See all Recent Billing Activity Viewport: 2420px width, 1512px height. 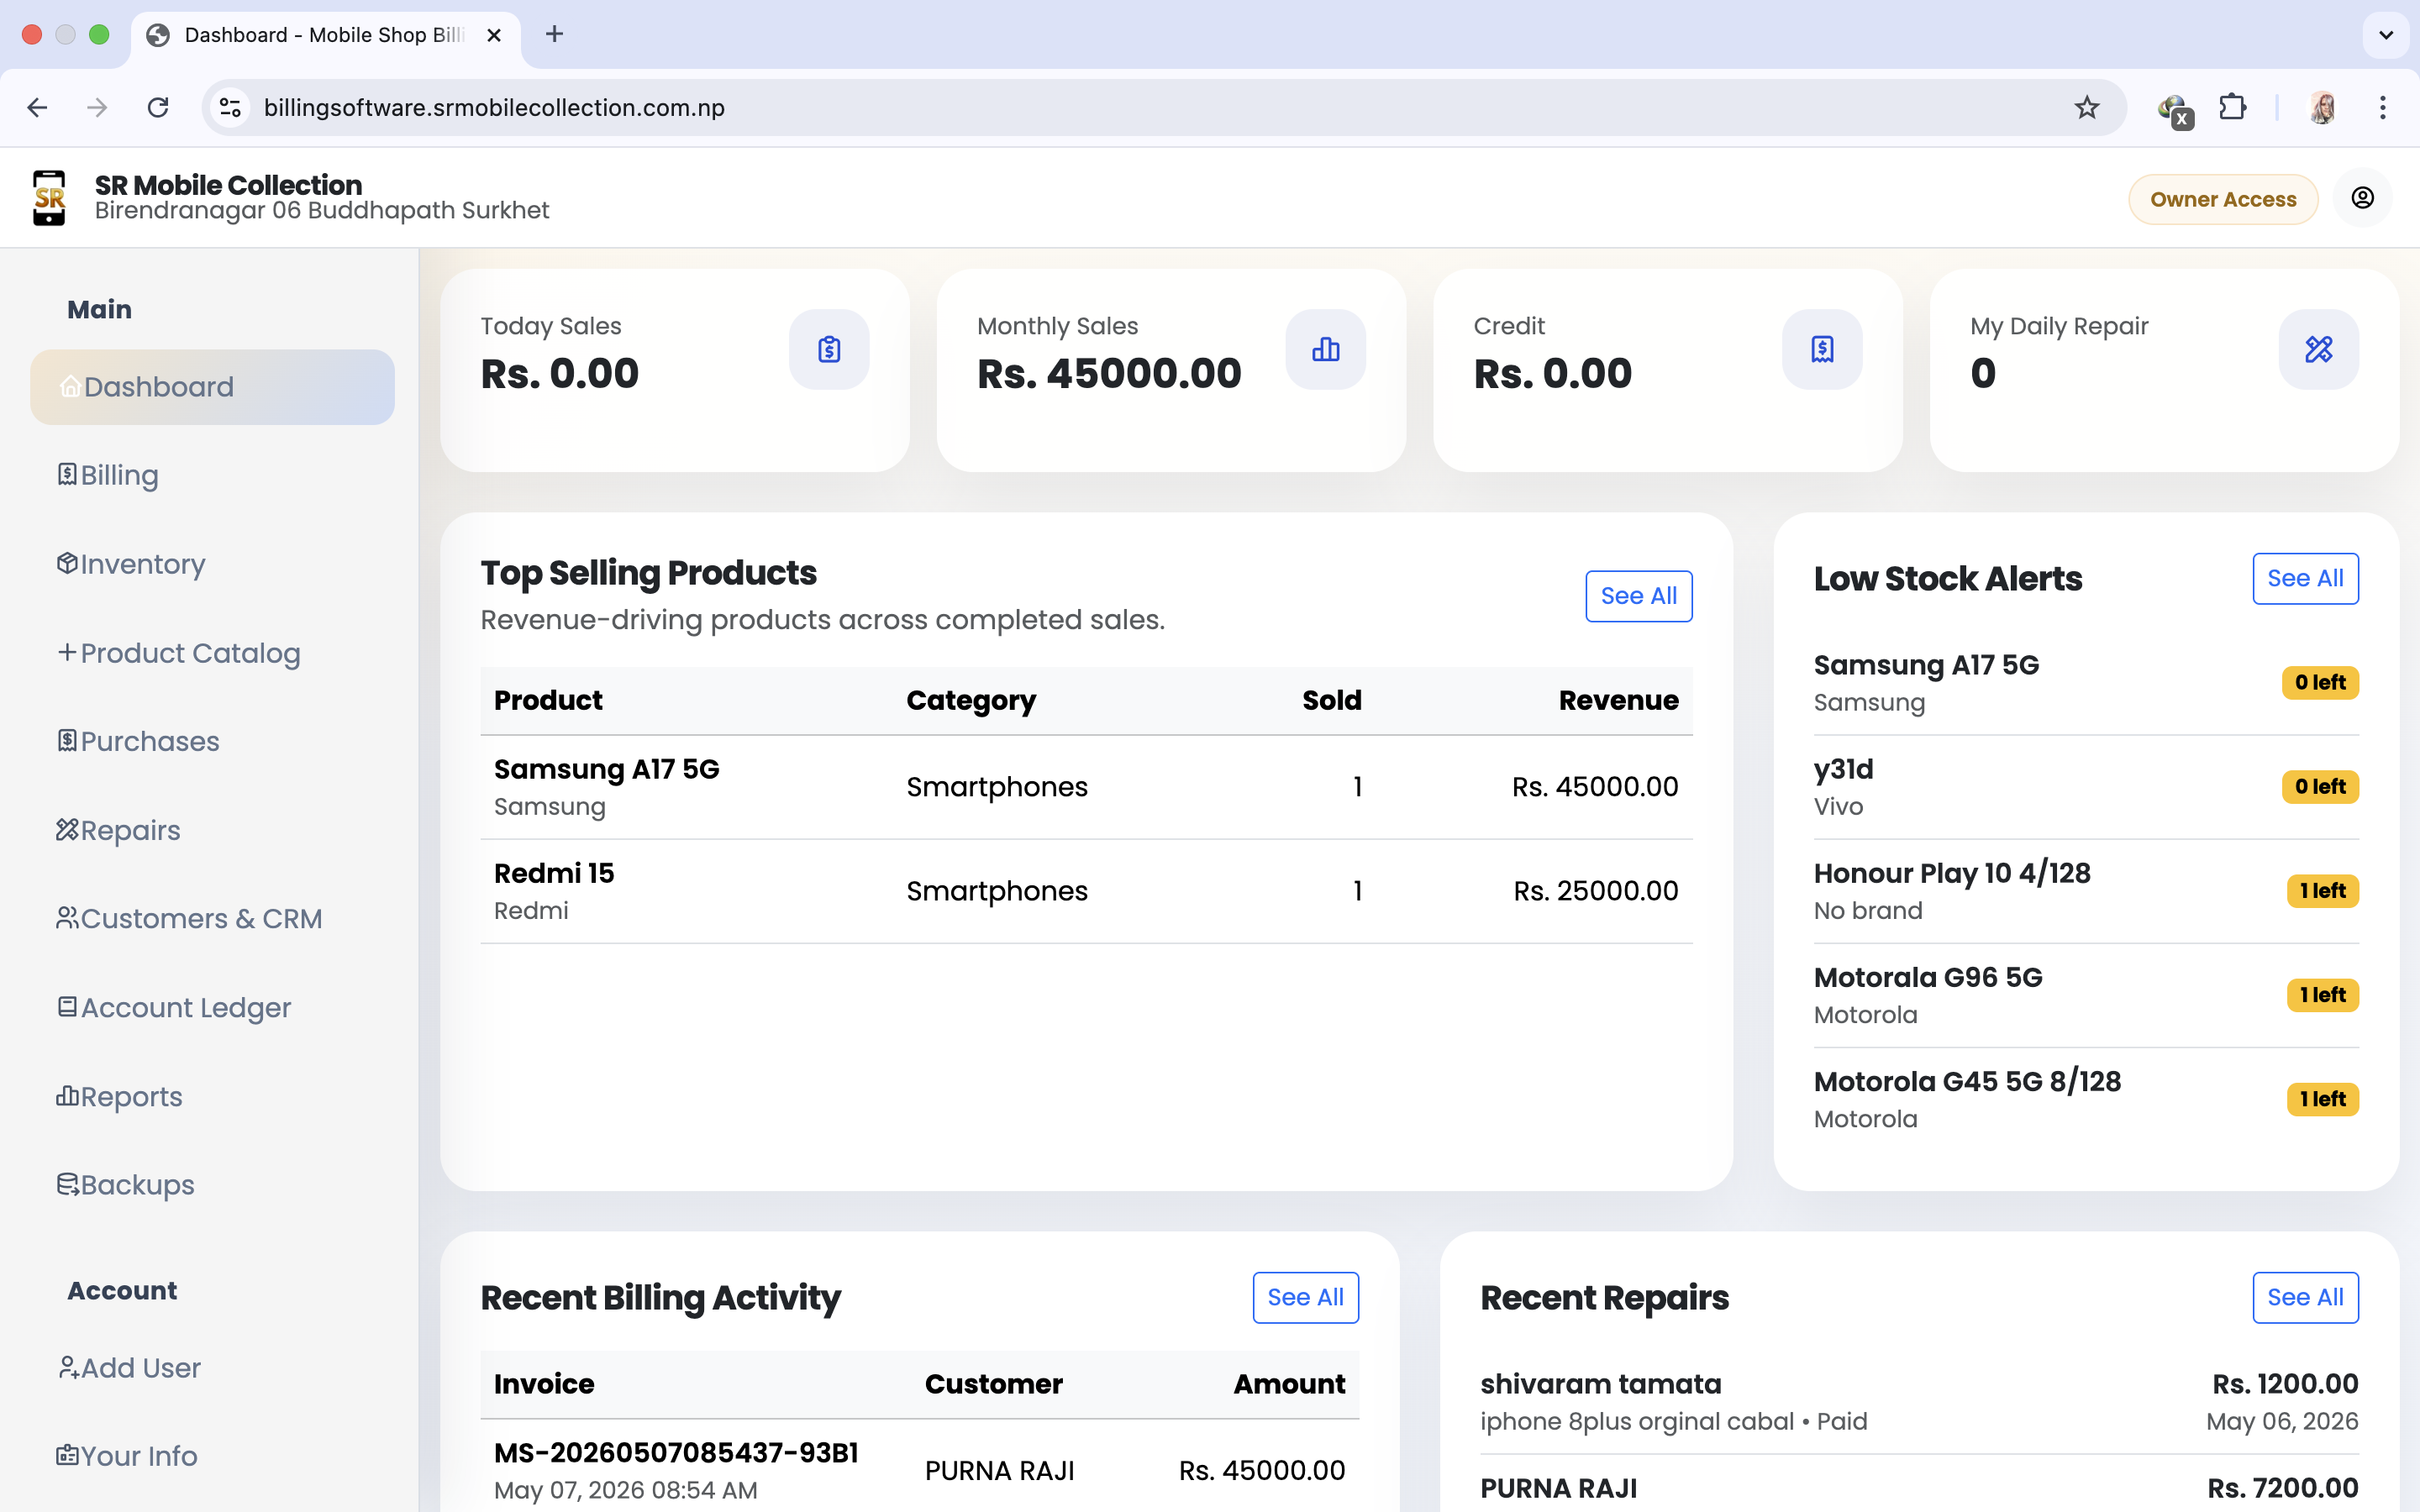pos(1305,1297)
